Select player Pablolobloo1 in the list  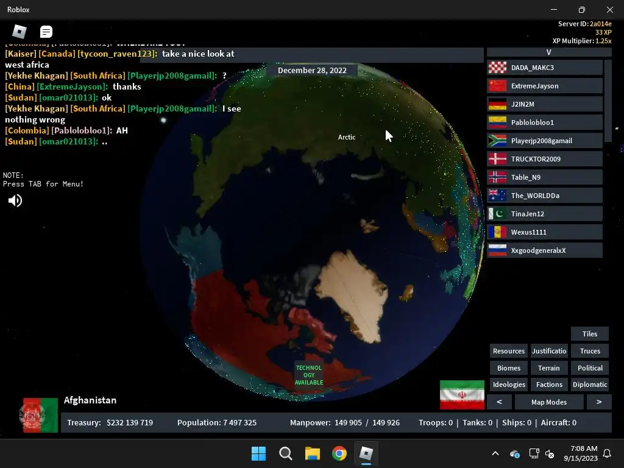coord(544,122)
